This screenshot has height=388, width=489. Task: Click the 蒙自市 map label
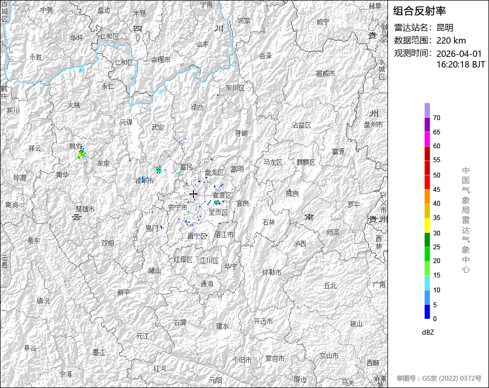(x=275, y=359)
